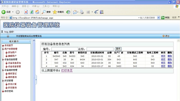Open the History icon in toolbar
This screenshot has width=180, height=101.
[x=68, y=12]
